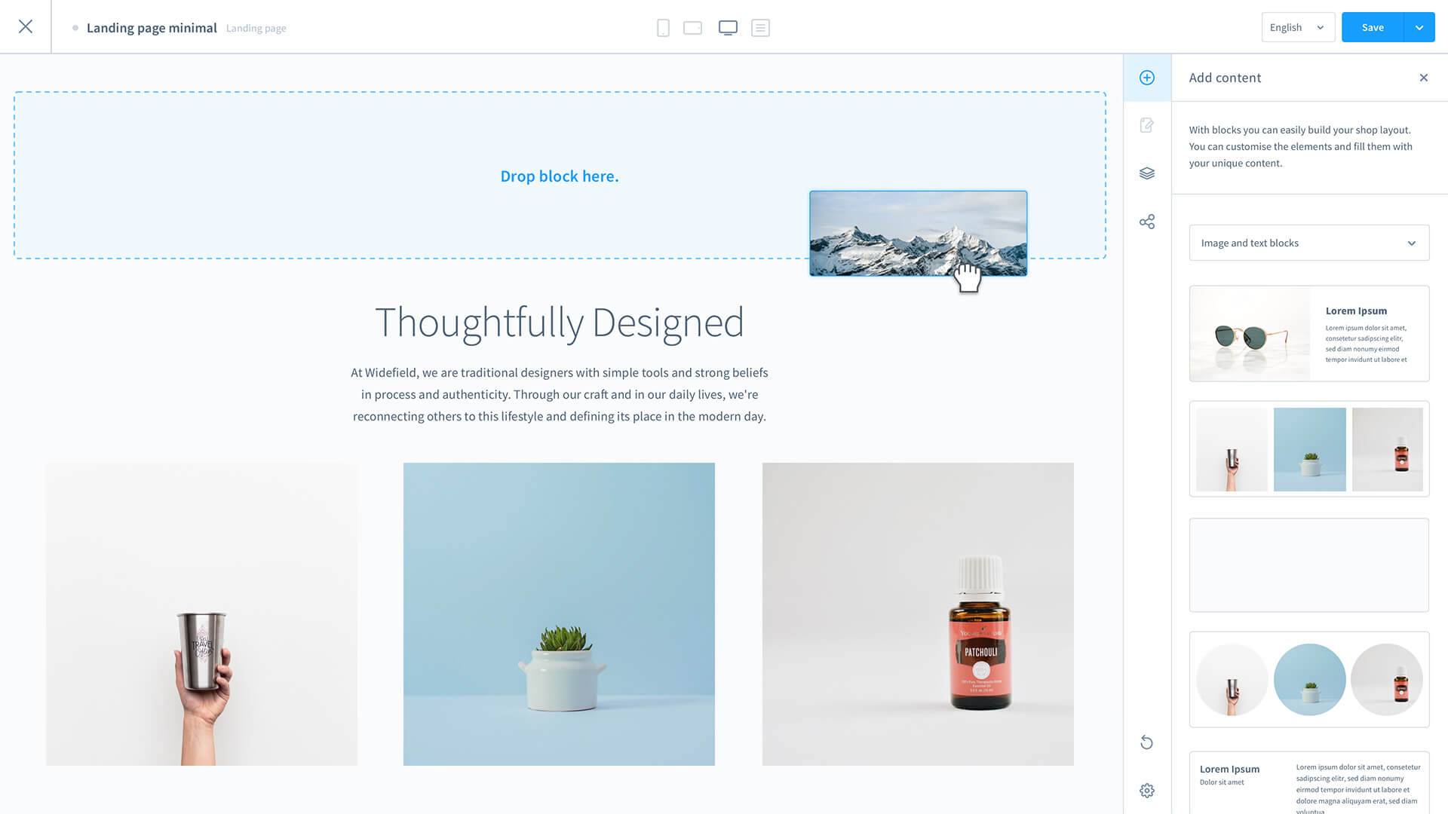Click the close X button top-left
Screen dimensions: 1448x814
pyautogui.click(x=26, y=26)
